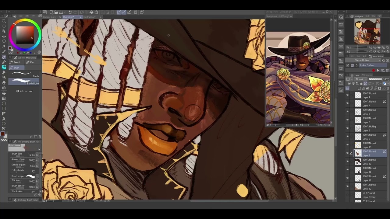This screenshot has width=390, height=219.
Task: Click the color wheel saturation square
Action: (x=25, y=35)
